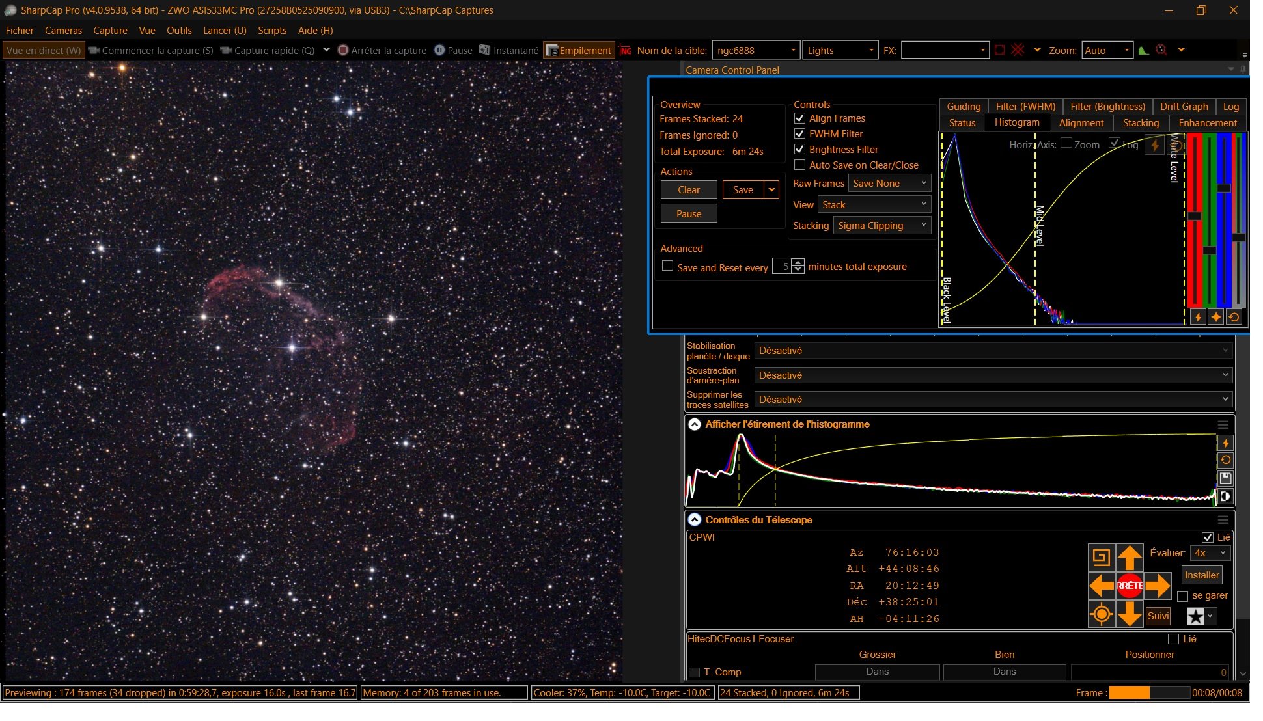Click the lightning auto-stretch icon in live stack histogram

click(x=1155, y=145)
